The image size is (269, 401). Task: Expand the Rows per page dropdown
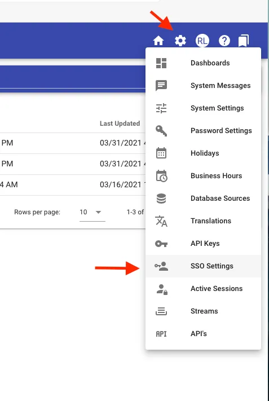coord(92,212)
